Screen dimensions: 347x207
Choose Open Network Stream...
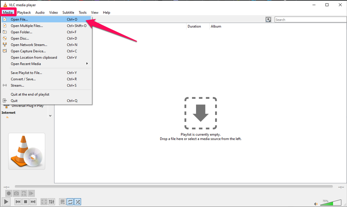coord(46,45)
